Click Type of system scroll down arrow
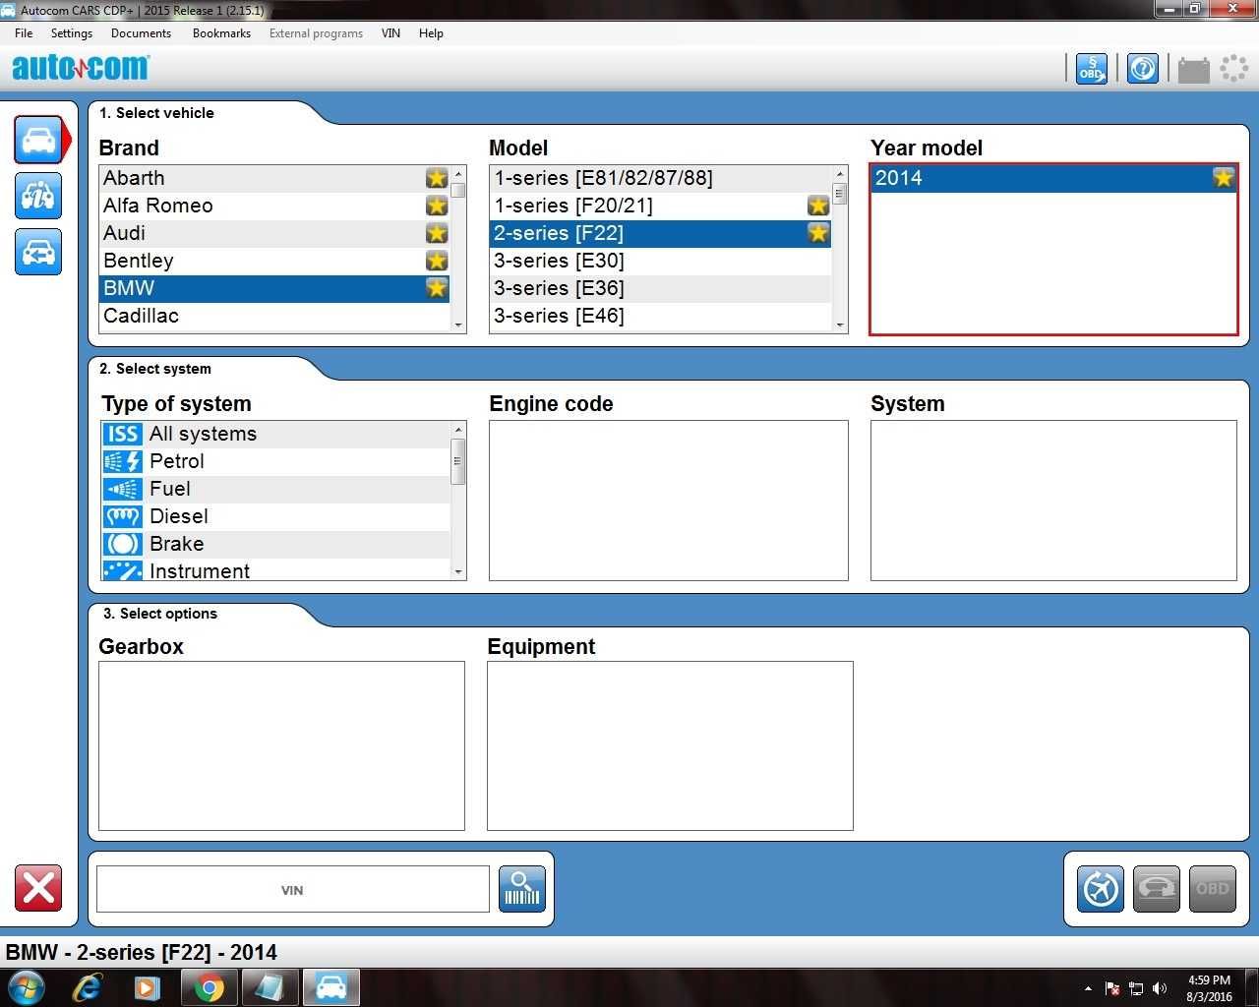 [458, 571]
